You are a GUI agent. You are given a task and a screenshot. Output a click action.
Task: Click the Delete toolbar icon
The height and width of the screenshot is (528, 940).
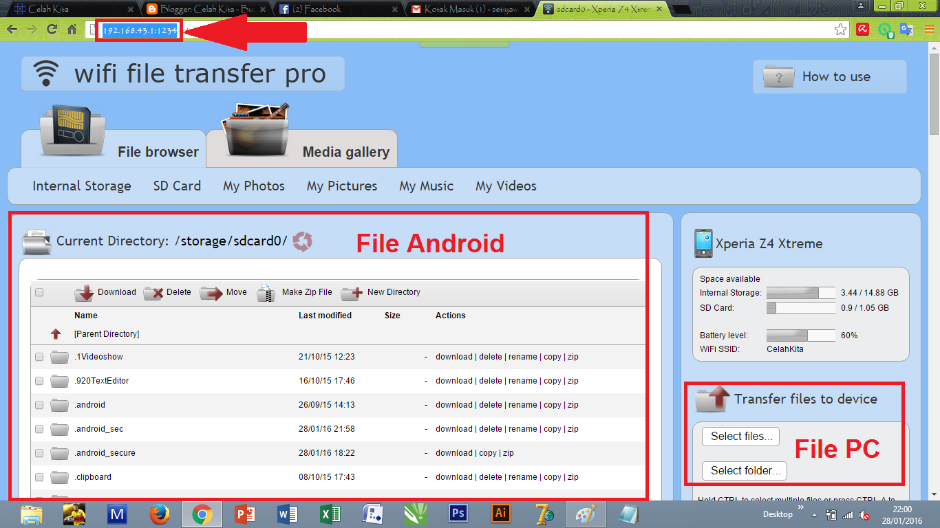153,293
